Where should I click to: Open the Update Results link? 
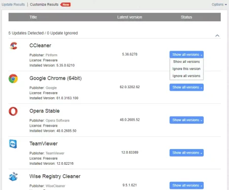coord(13,5)
